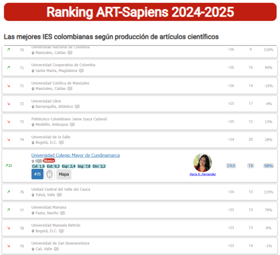Click down-trend arrow for Politécnico Colombiano
This screenshot has height=255, width=280.
point(8,121)
